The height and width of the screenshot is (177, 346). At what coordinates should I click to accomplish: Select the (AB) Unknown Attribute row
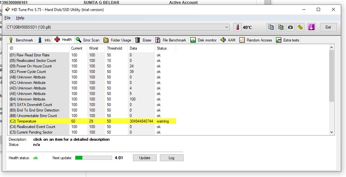point(92,77)
